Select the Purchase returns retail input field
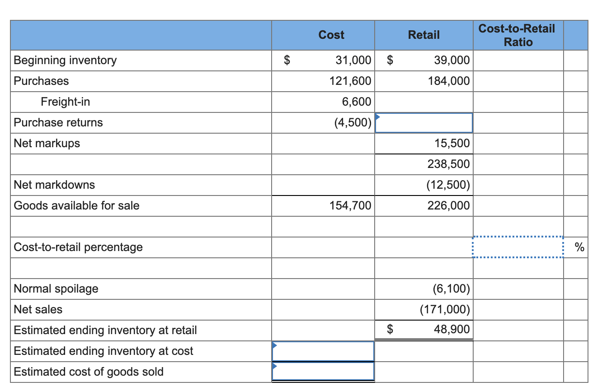 tap(424, 123)
